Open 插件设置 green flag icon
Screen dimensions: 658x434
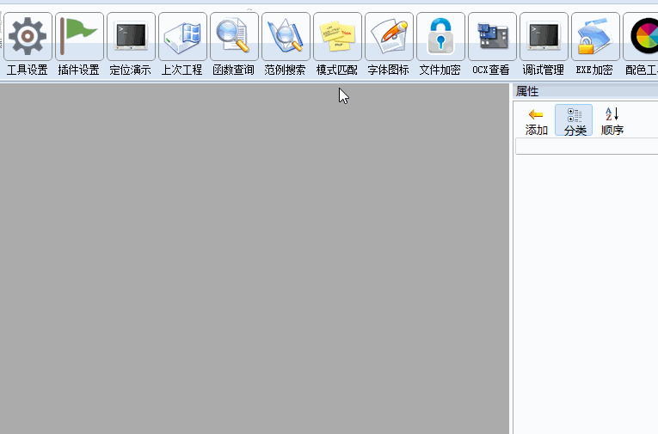pyautogui.click(x=79, y=36)
